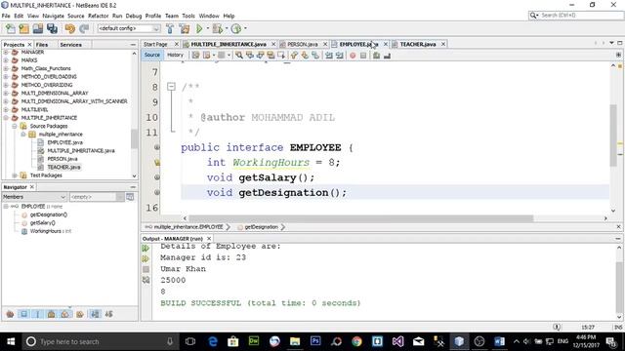Open the Debug menu
This screenshot has height=351, width=625.
point(134,16)
